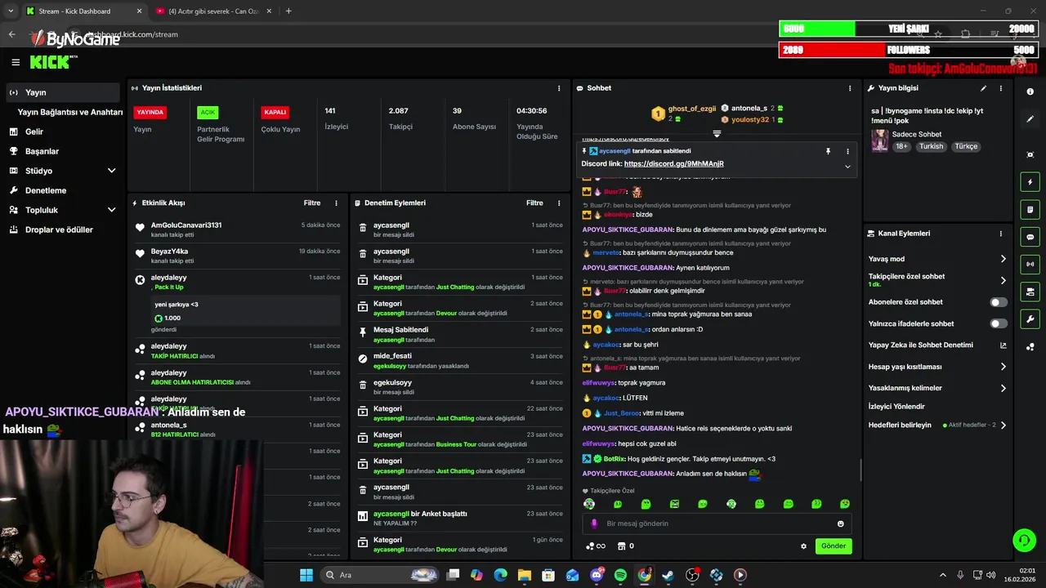Open Hesap yaşı kısıtlaması options
Screen dimensions: 1046x588
[937, 367]
